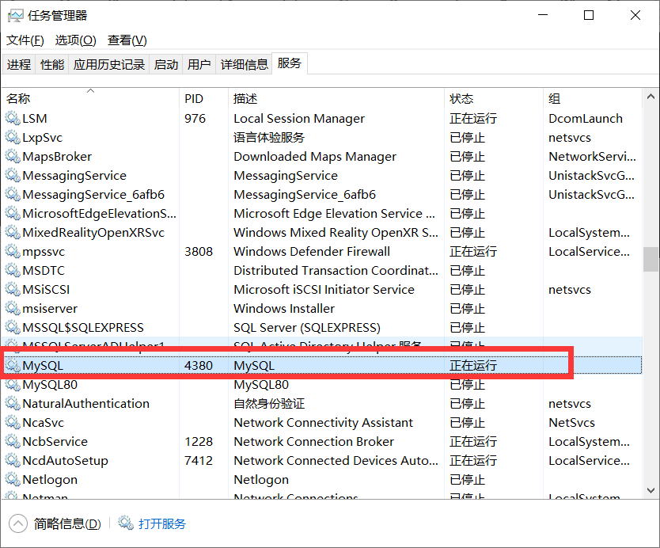Open services via 打开服务 link
The width and height of the screenshot is (660, 548).
point(162,523)
